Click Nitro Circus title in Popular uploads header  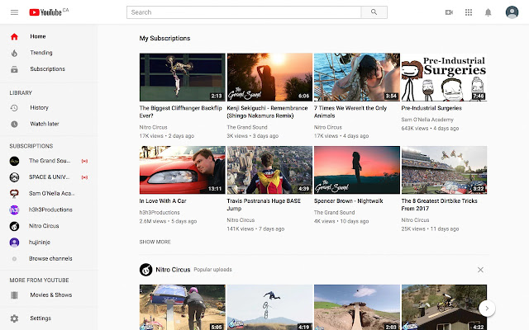(x=173, y=270)
